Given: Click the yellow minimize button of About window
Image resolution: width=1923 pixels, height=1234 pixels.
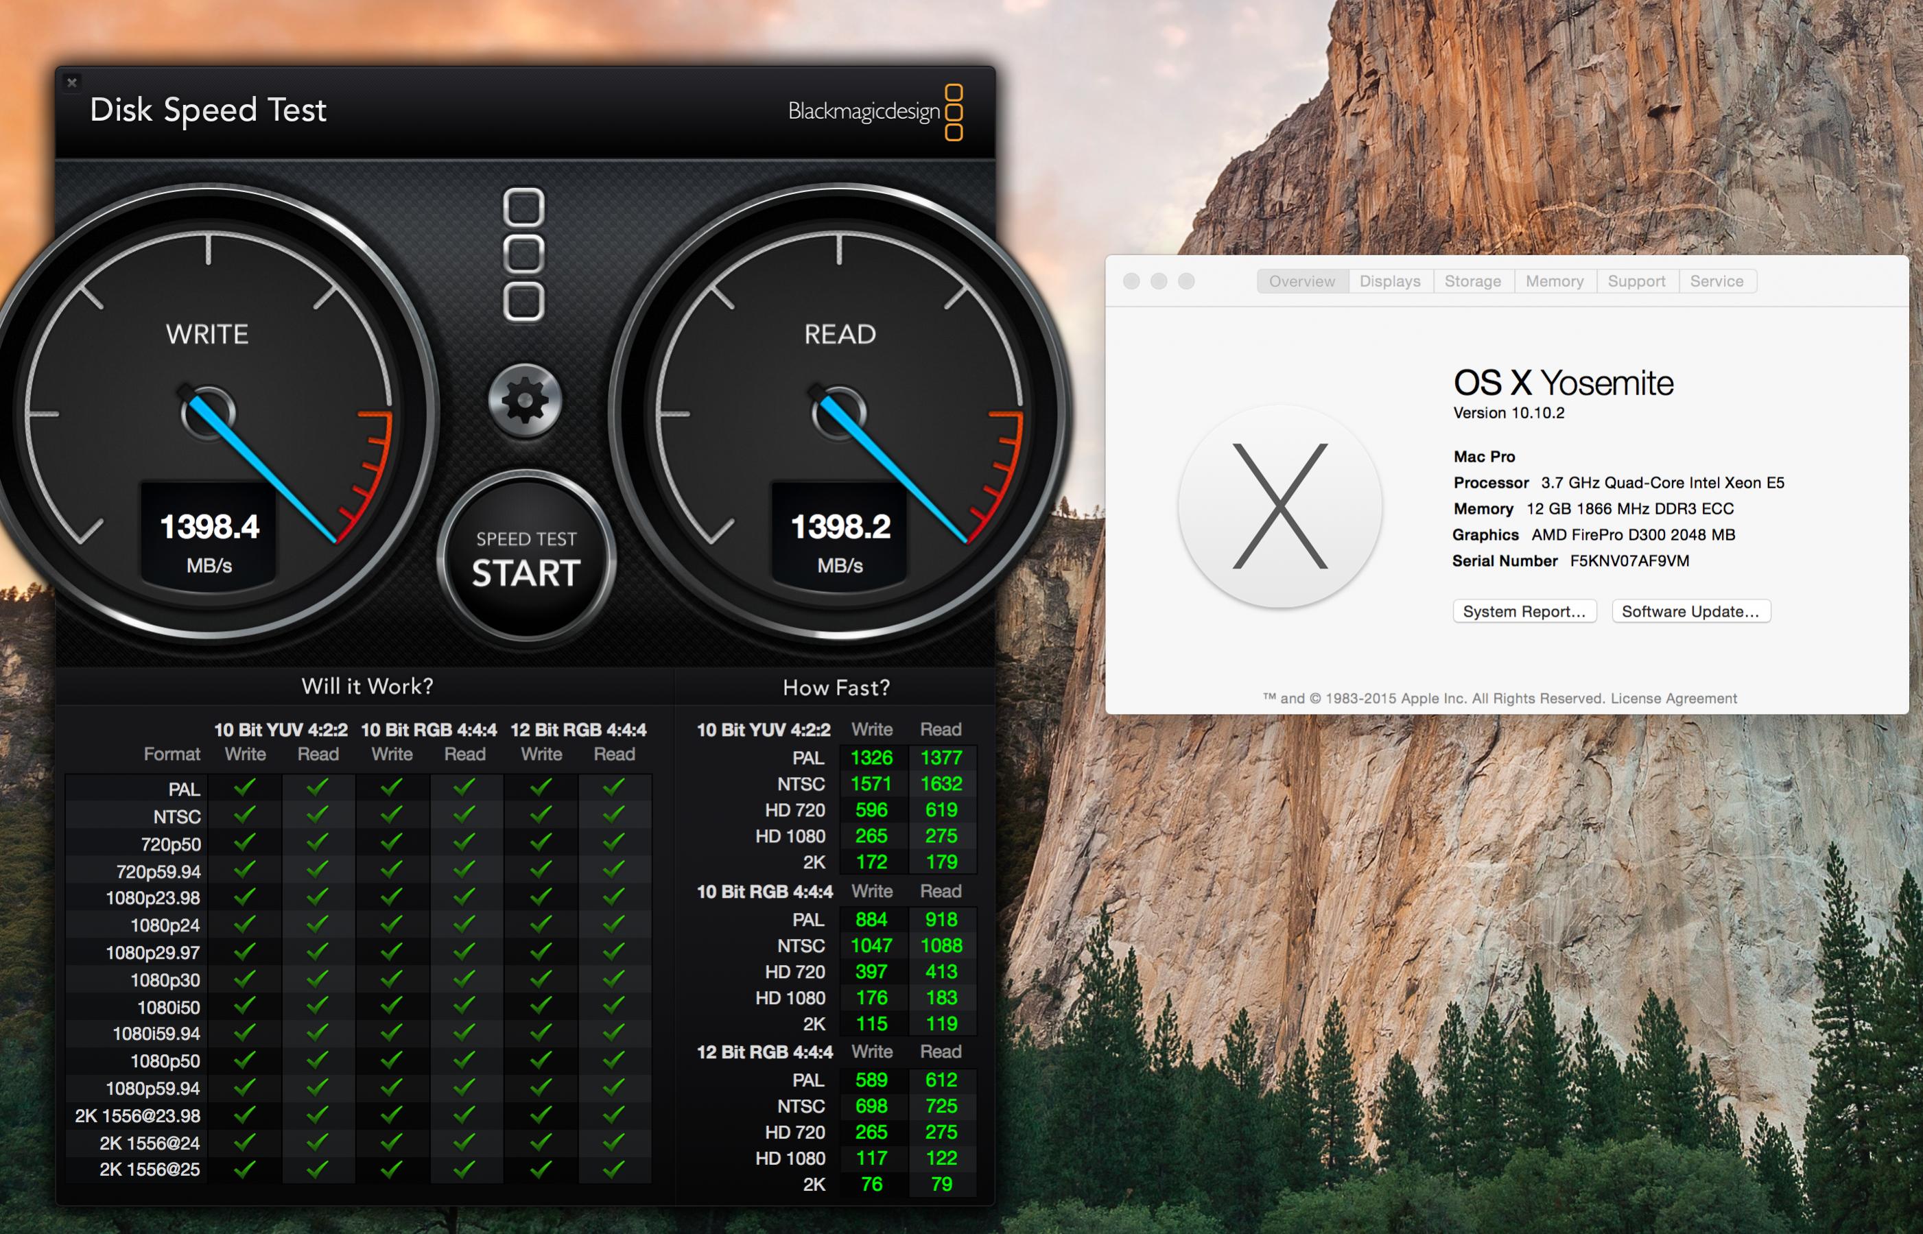Looking at the screenshot, I should (1159, 281).
